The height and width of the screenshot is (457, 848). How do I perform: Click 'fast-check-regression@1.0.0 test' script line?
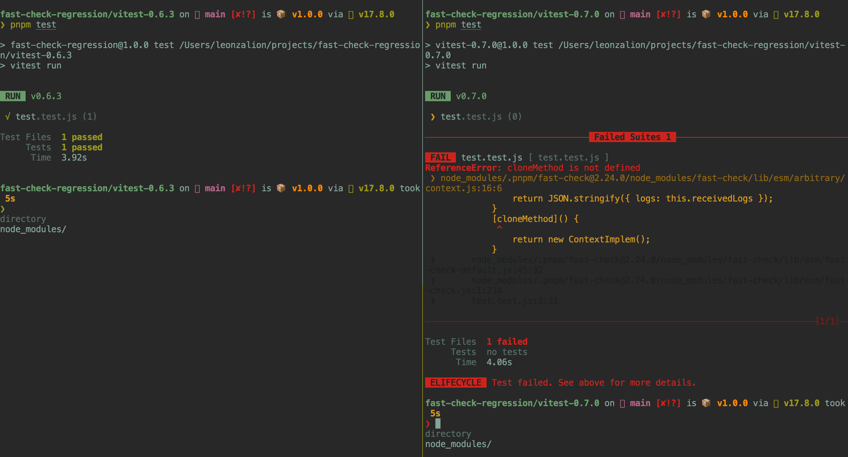click(x=210, y=50)
